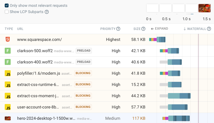This screenshot has height=123, width=214.
Task: Open www.squarespace.com/ request
Action: [39, 39]
